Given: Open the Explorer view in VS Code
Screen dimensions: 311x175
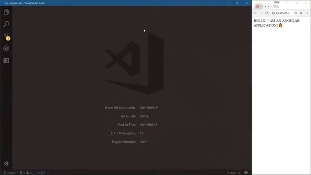Looking at the screenshot, I should tap(6, 12).
